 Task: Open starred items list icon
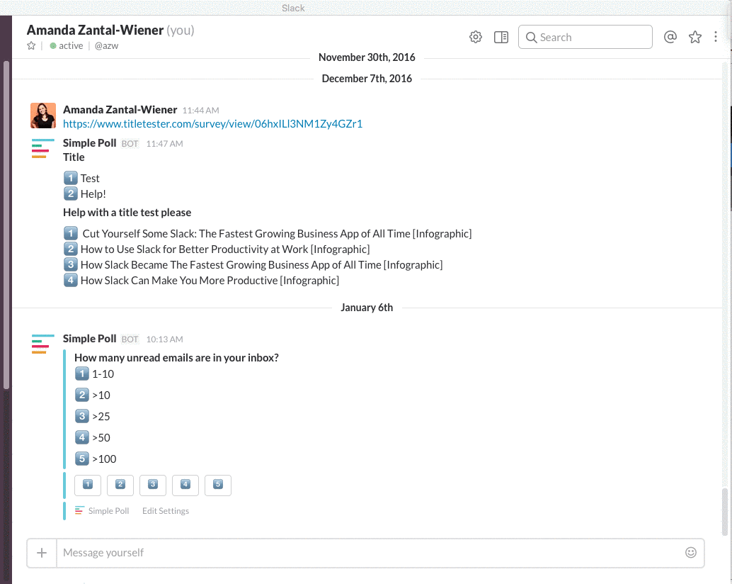point(695,38)
